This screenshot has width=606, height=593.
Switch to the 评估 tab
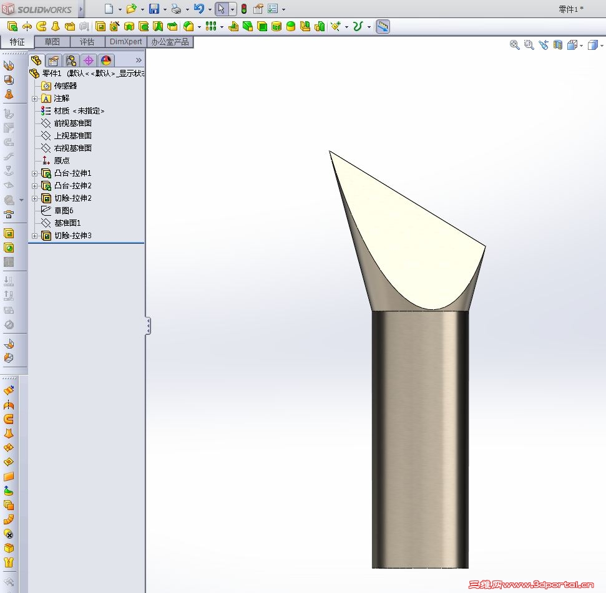(x=87, y=42)
